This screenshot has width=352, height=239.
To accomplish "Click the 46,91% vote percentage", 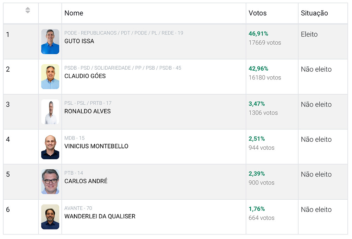I will point(258,34).
